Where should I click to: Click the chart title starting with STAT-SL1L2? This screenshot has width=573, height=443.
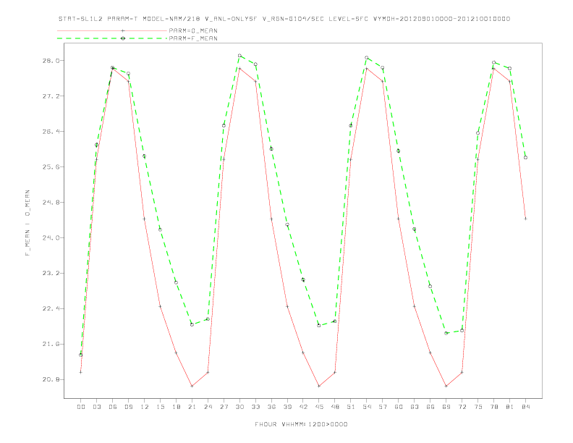coord(284,19)
